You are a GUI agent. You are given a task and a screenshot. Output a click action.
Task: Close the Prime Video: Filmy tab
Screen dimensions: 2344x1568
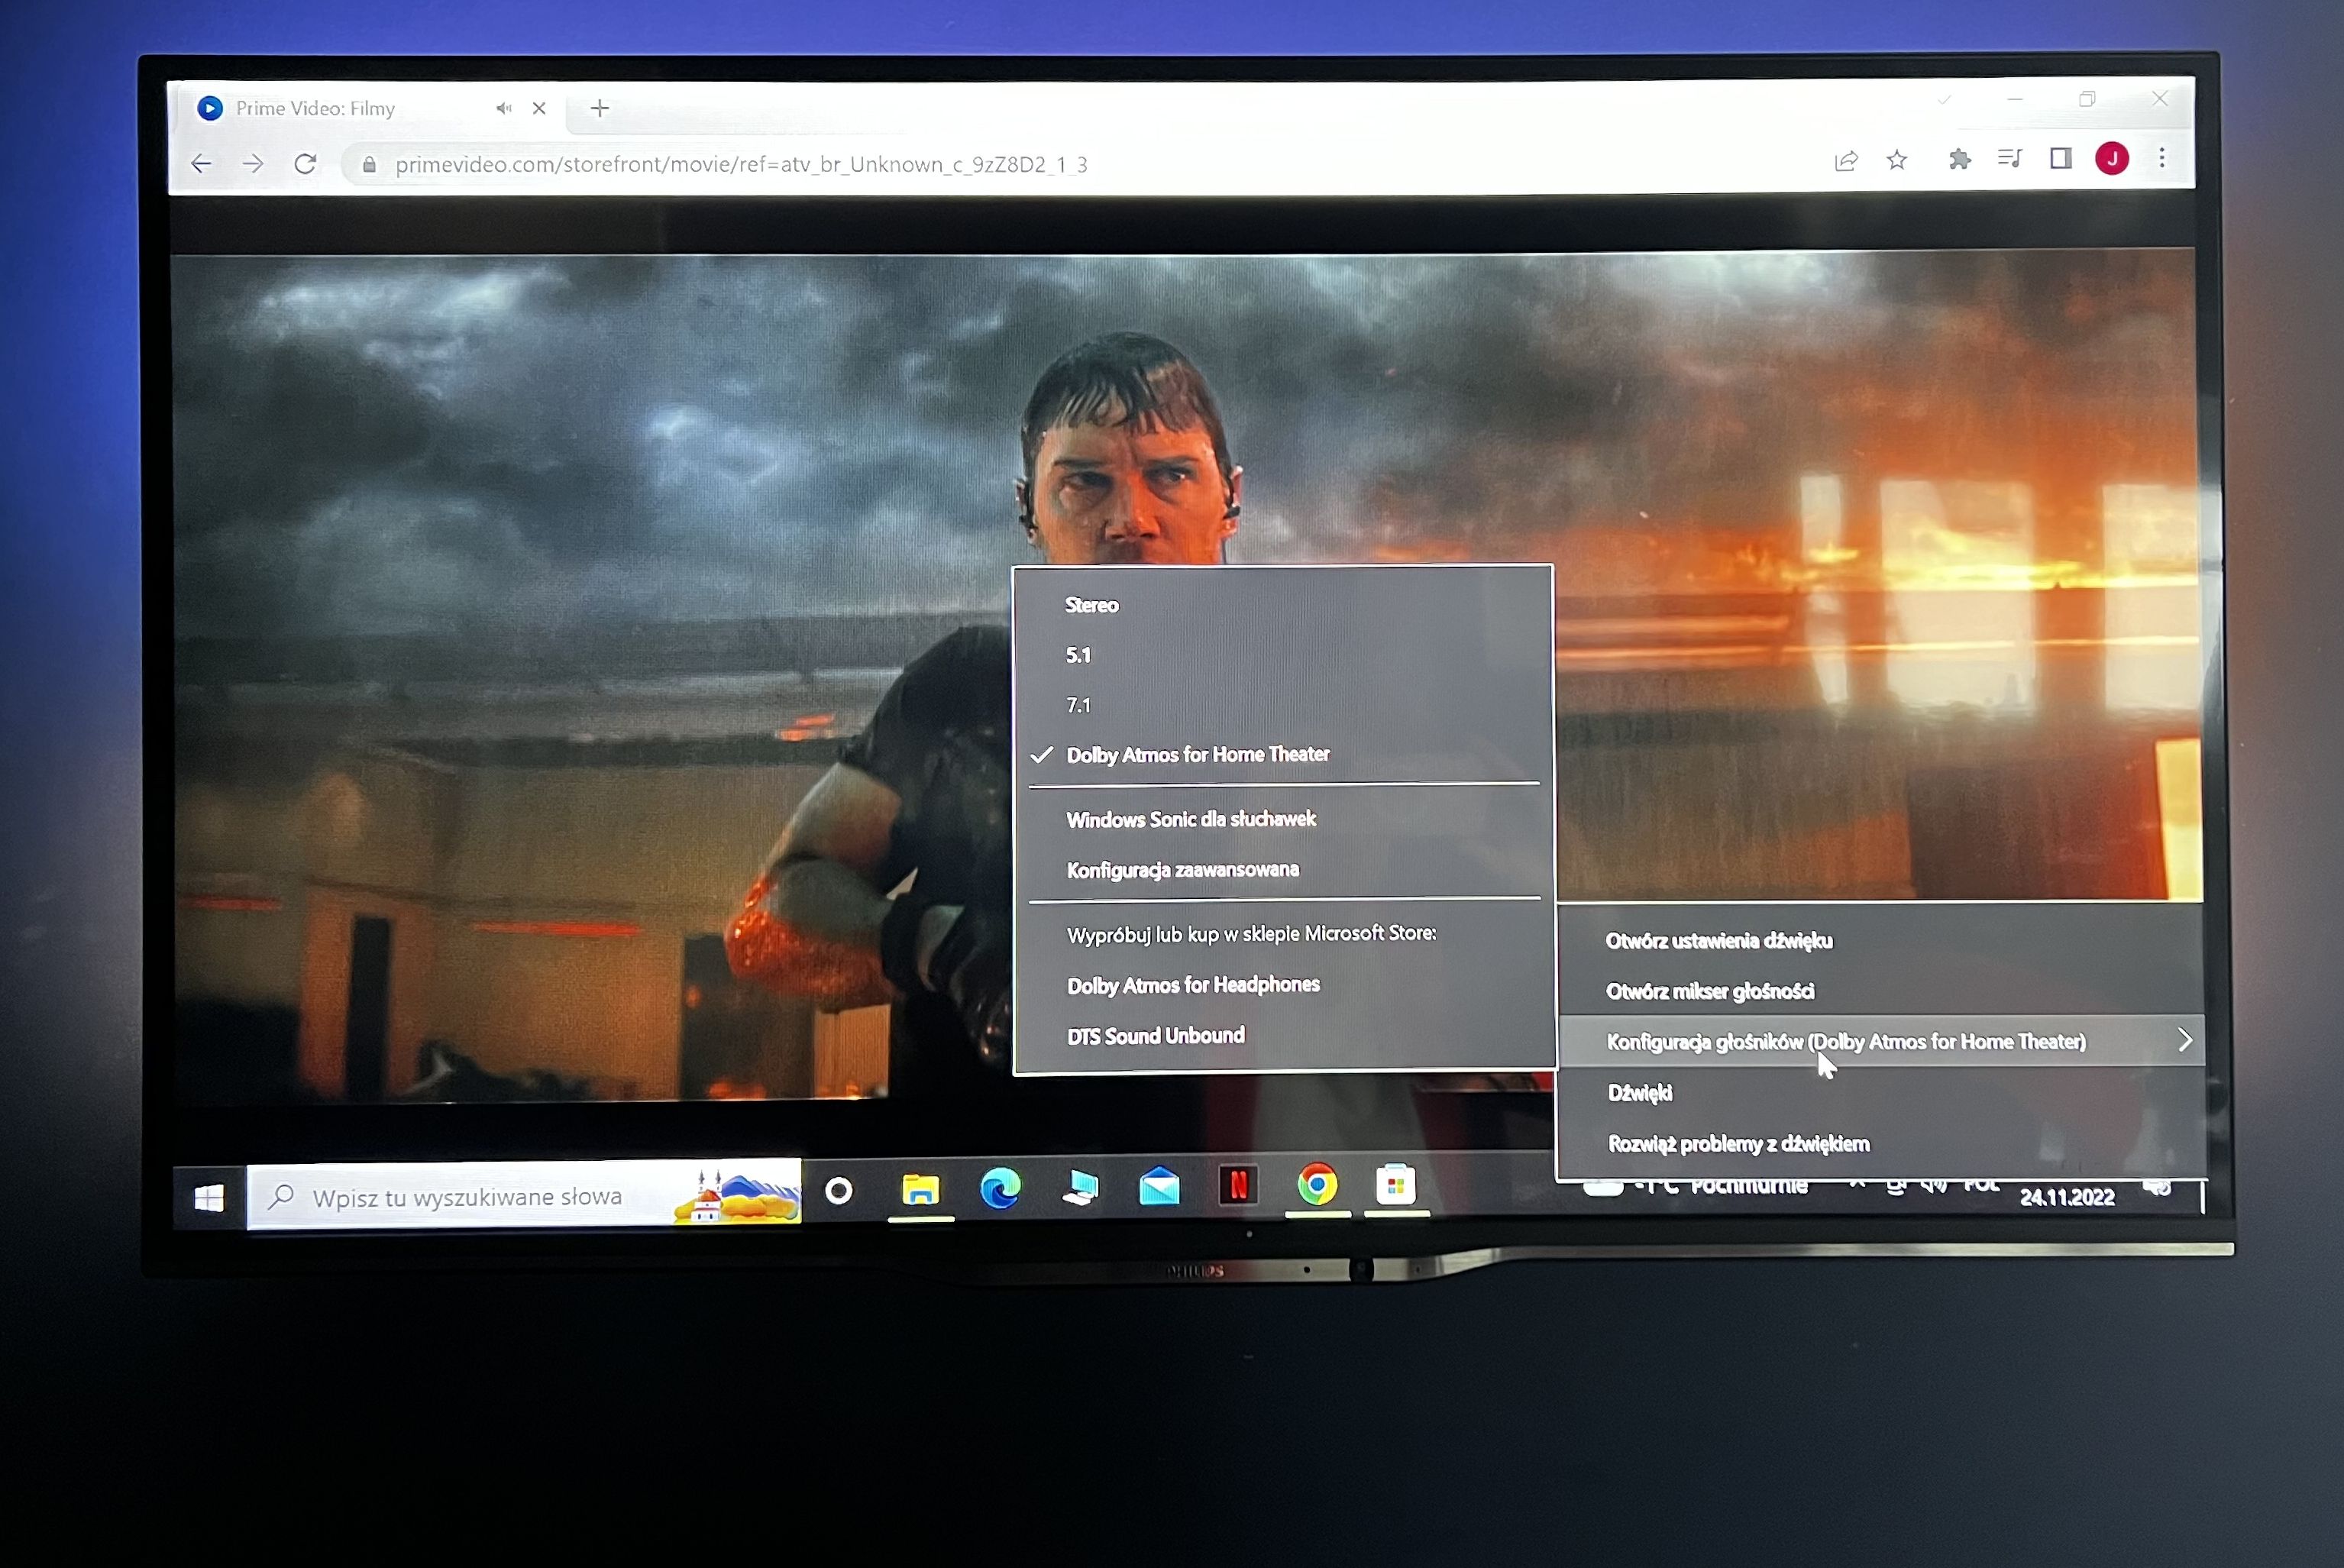[x=539, y=108]
